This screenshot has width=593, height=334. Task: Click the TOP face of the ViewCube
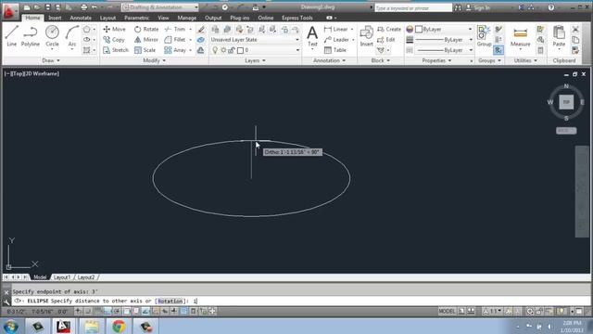[566, 102]
